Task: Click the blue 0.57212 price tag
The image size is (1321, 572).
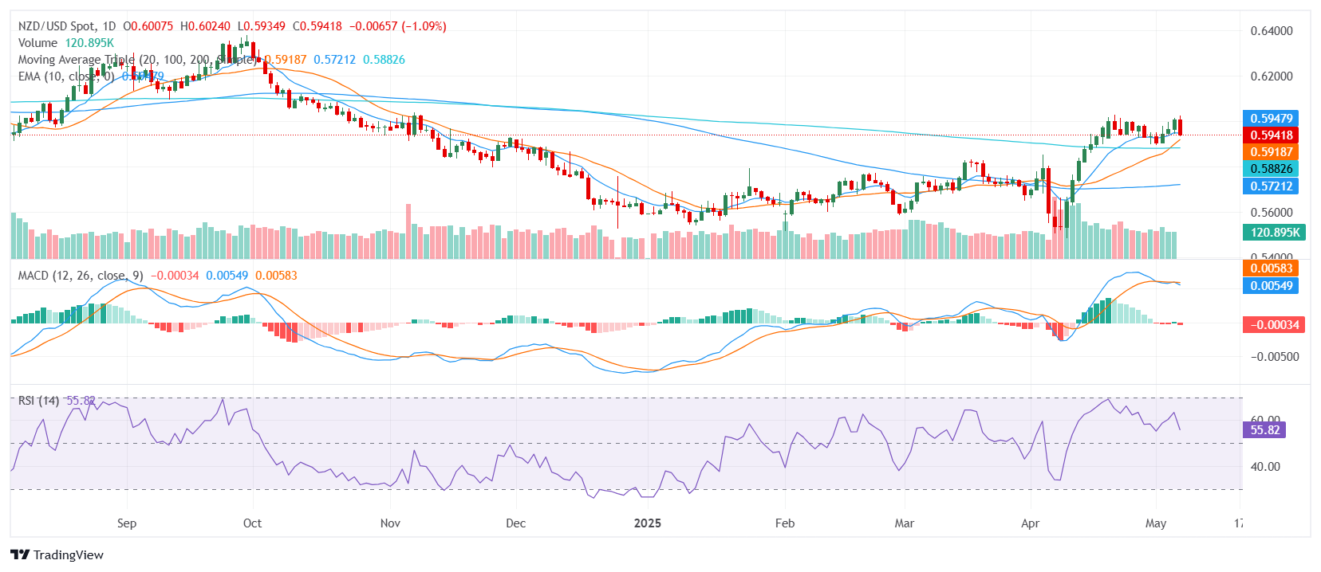Action: click(x=1271, y=186)
